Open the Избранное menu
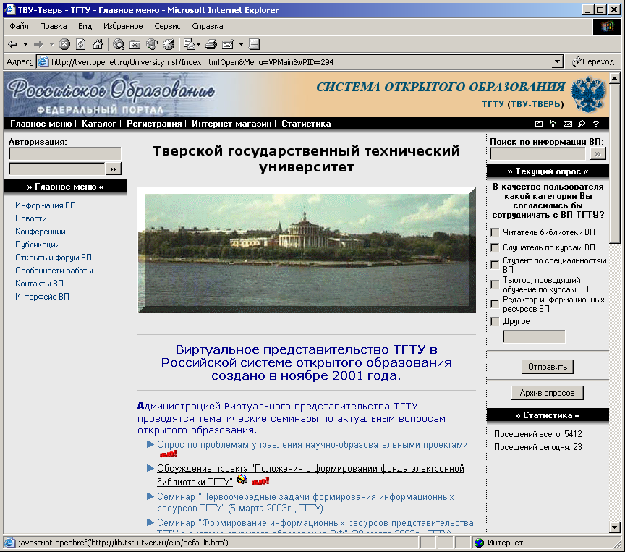The image size is (625, 552). (x=123, y=26)
